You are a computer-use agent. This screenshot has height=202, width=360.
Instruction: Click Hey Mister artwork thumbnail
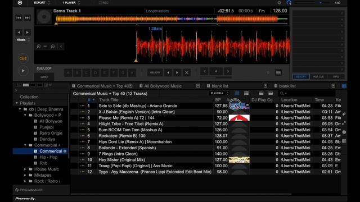[239, 160]
